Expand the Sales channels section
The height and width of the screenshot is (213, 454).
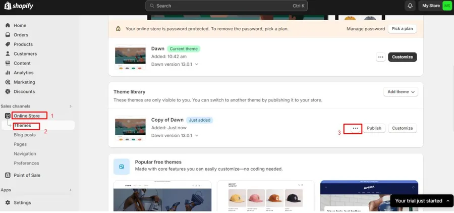[70, 107]
